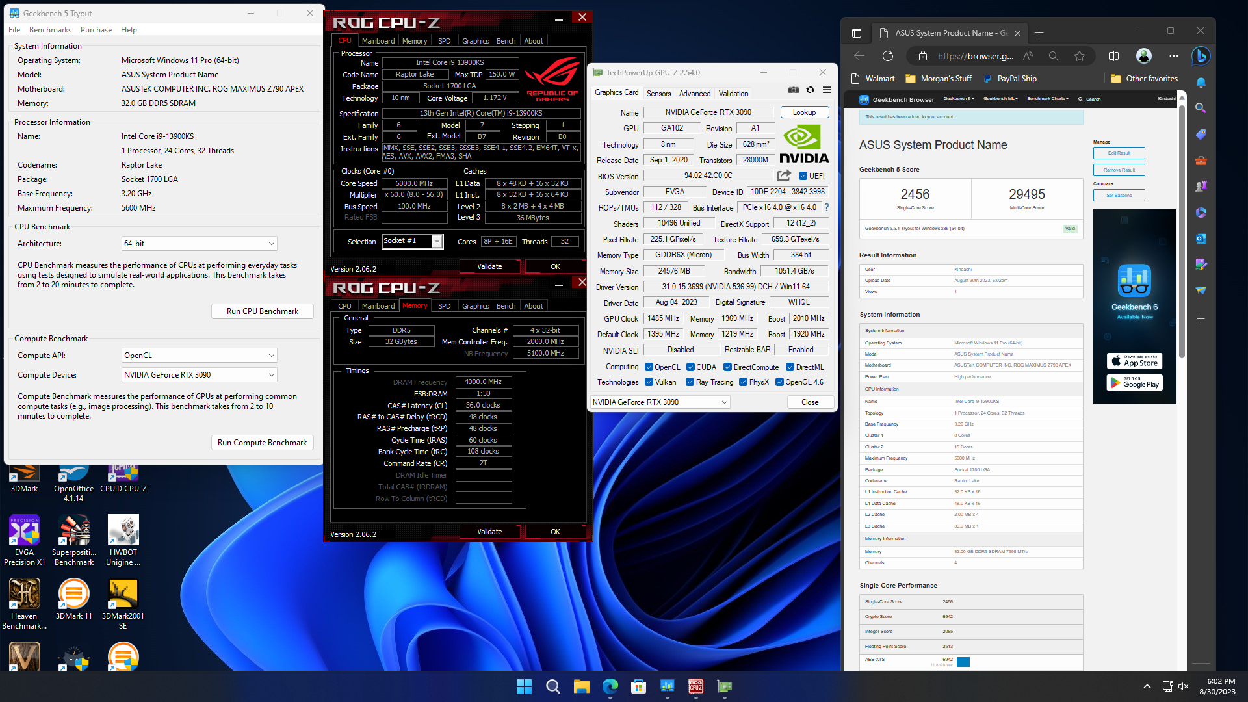Add page to favorites with star icon
The width and height of the screenshot is (1248, 702).
[x=1080, y=56]
